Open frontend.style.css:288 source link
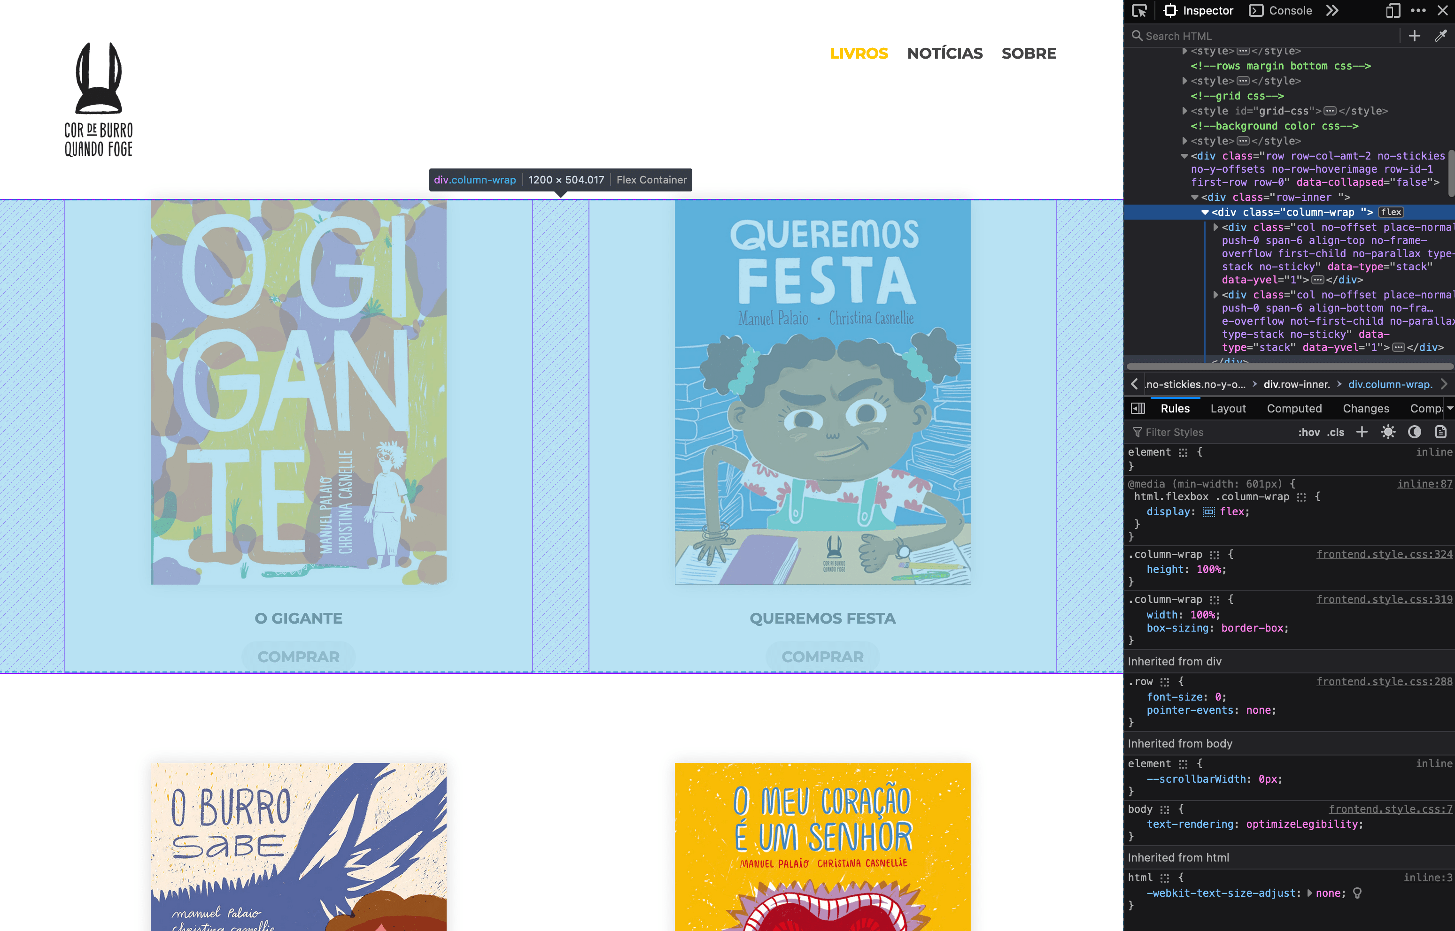The height and width of the screenshot is (931, 1455). point(1384,681)
